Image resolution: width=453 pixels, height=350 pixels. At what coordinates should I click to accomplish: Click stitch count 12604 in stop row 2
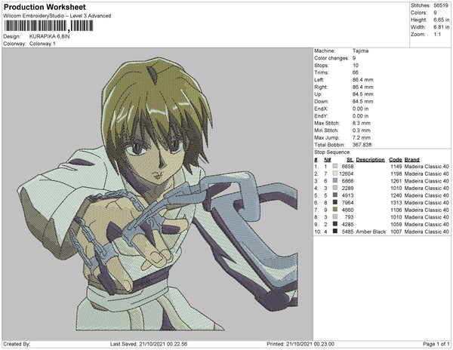coord(346,173)
